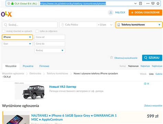Click Zobacz wszystkie link
This screenshot has width=163, height=124.
coord(153,105)
